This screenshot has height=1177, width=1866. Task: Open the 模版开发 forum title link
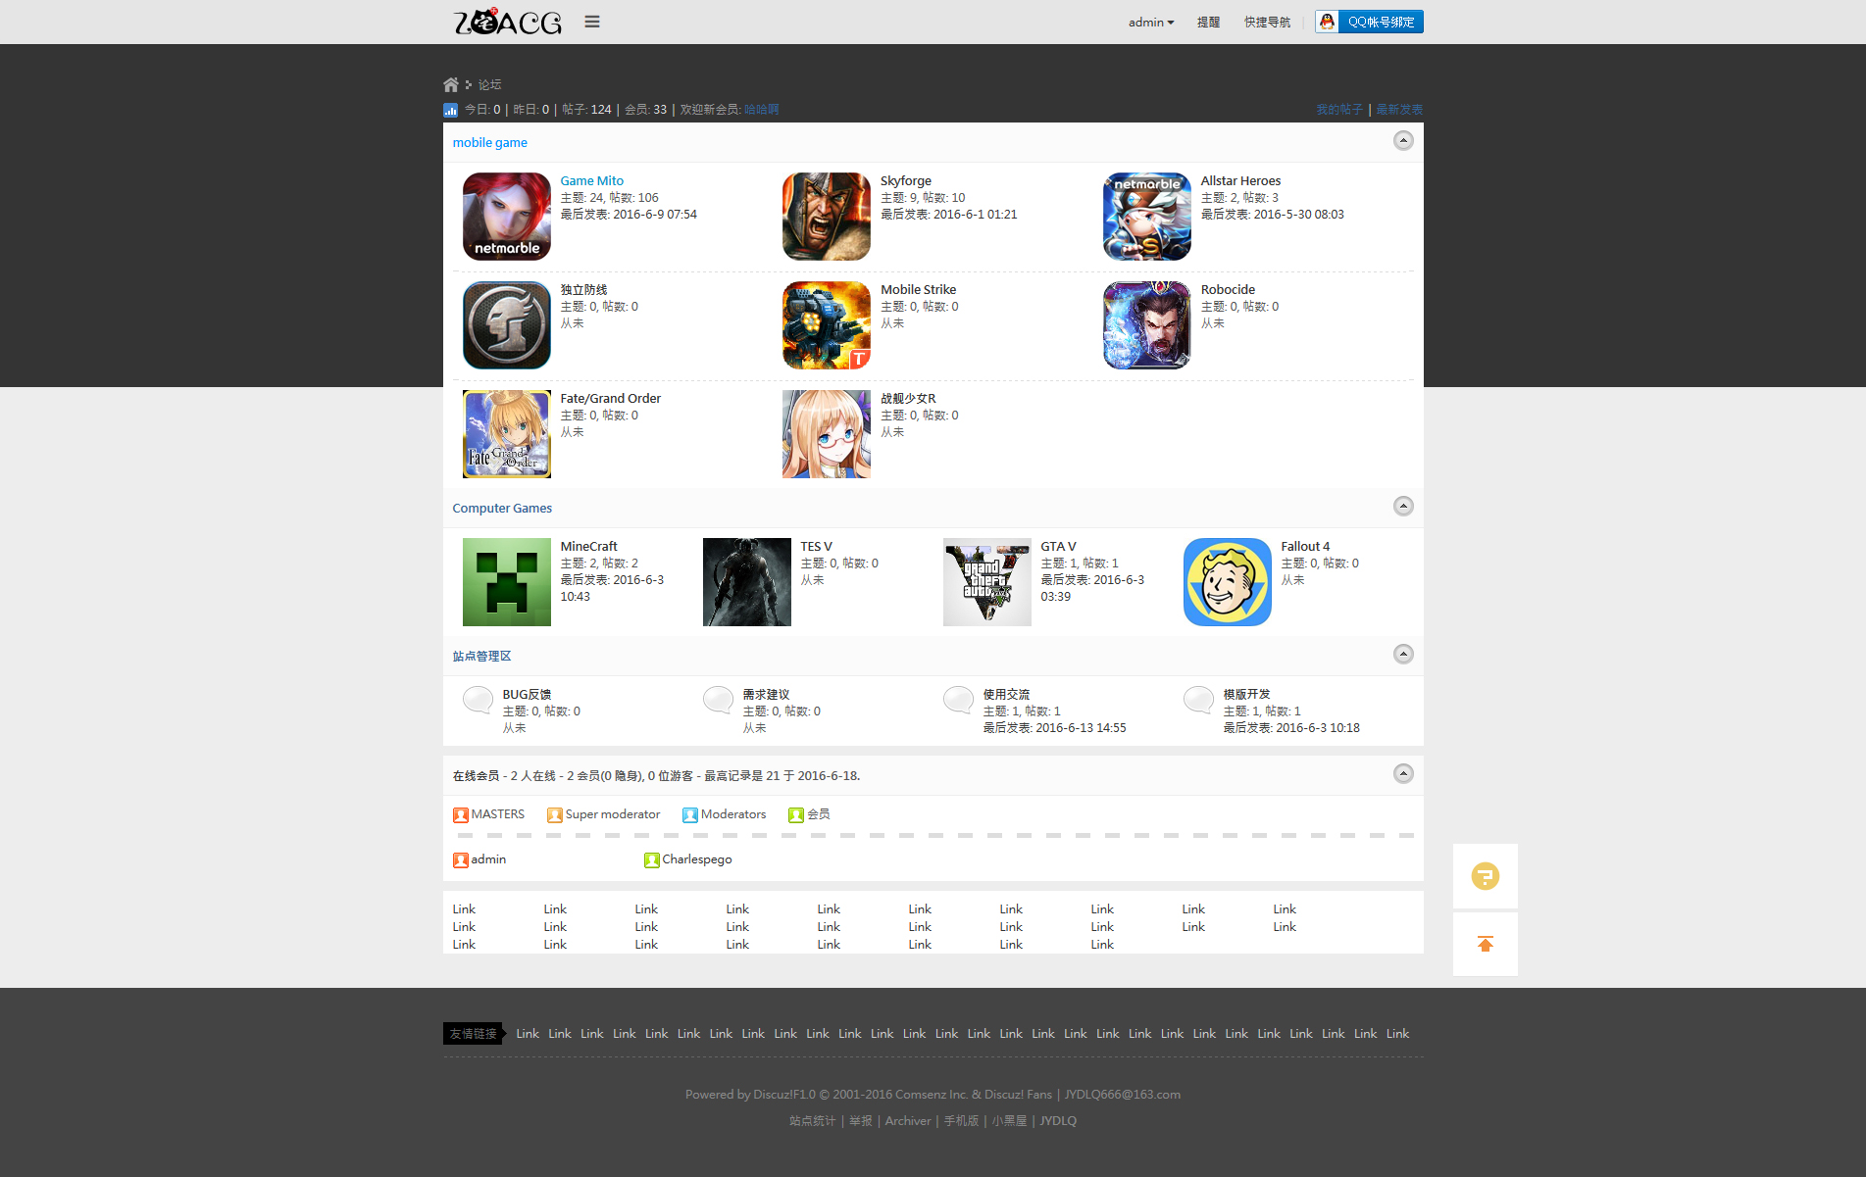click(1247, 695)
